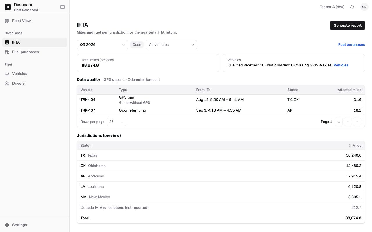Sort by State column sort icon

(92, 146)
